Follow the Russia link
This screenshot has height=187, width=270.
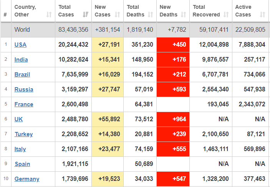[24, 89]
